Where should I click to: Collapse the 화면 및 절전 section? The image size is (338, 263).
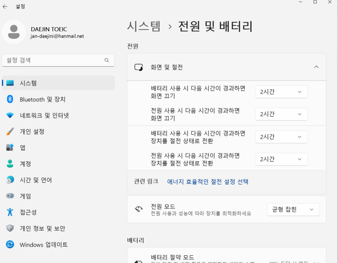point(316,67)
